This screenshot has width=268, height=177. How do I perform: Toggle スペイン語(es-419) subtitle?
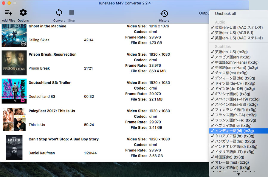tap(238, 99)
